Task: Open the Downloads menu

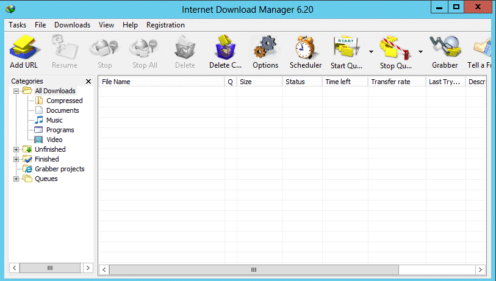Action: click(x=72, y=25)
